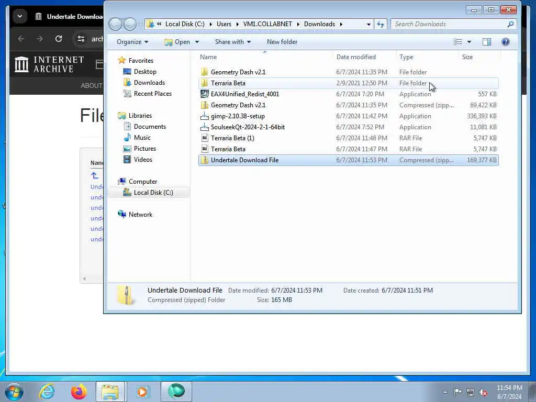
Task: Select Terraria Beta (1) RAR file icon
Action: [x=205, y=138]
